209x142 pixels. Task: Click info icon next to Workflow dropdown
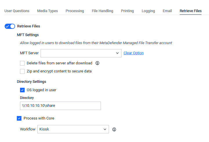[114, 129]
